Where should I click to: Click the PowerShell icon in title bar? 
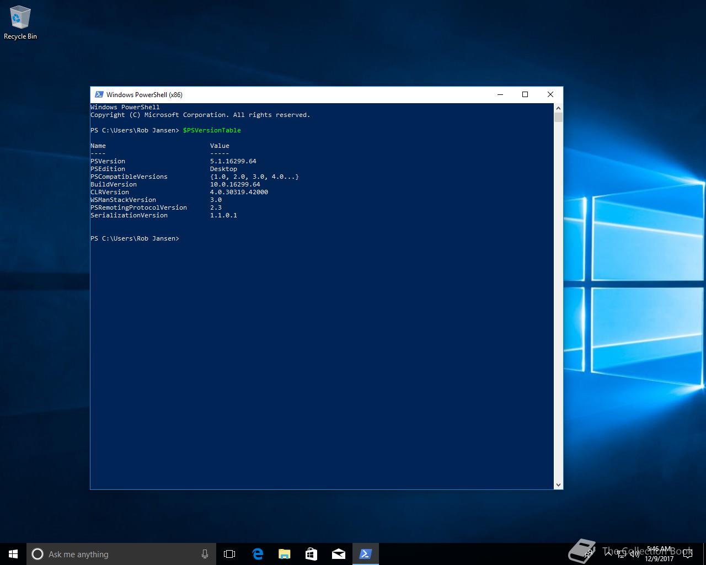[x=99, y=94]
